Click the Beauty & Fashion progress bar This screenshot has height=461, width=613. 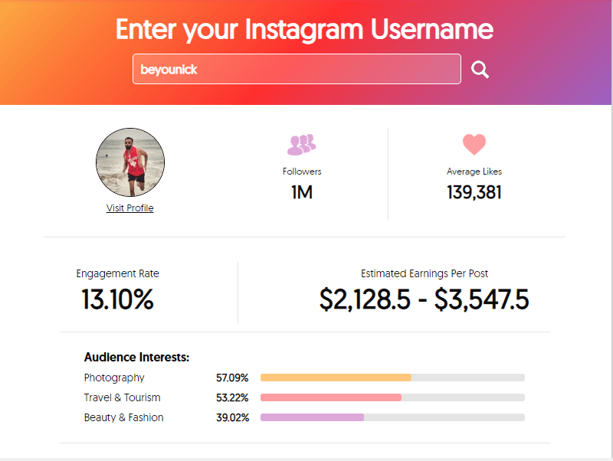click(x=392, y=417)
